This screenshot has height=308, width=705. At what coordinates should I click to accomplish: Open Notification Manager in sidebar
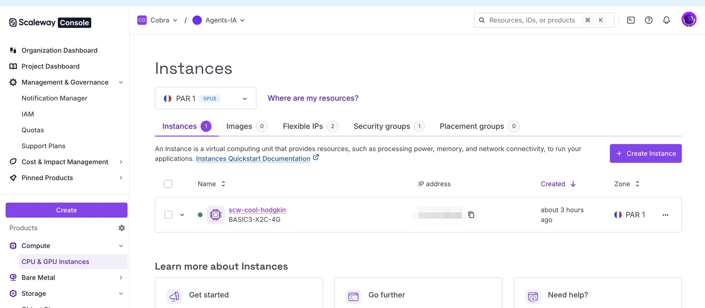pyautogui.click(x=55, y=98)
